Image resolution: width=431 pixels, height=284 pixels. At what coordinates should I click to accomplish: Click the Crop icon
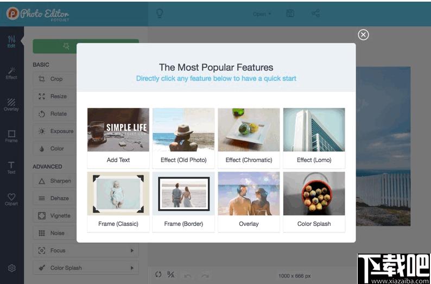pos(42,79)
